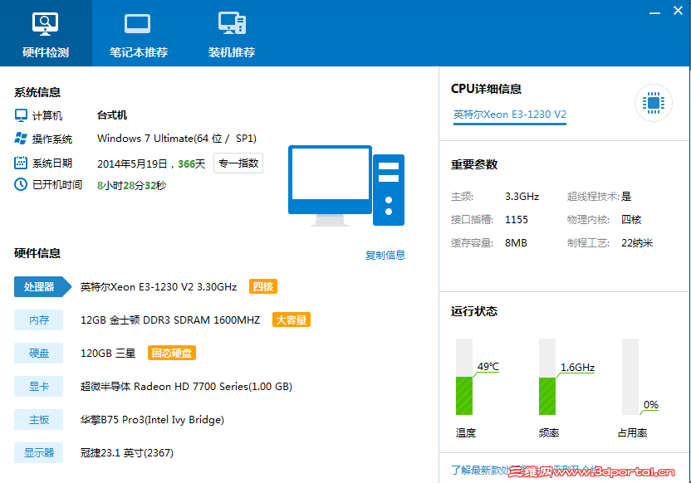This screenshot has height=483, width=691.
Task: Select the 硬盘 hardware row
Action: [x=38, y=353]
